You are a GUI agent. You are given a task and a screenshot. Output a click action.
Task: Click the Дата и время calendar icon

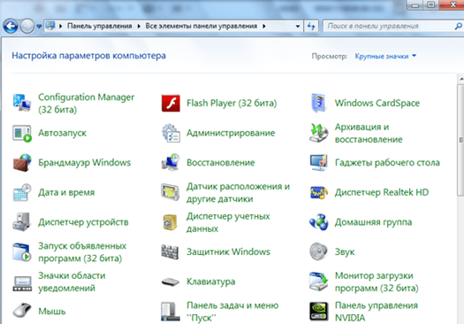pos(22,192)
